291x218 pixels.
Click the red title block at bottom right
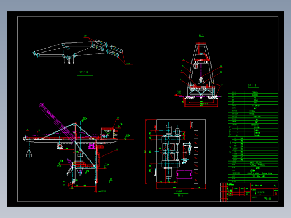coord(249,192)
